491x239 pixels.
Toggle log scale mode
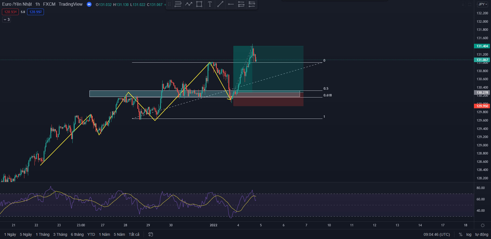(469, 234)
